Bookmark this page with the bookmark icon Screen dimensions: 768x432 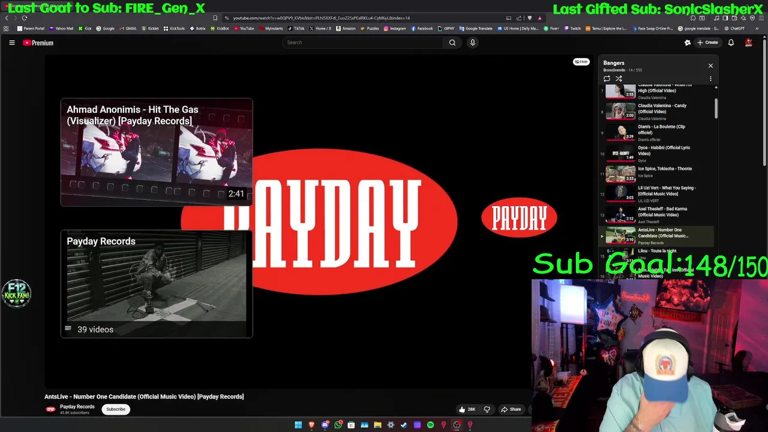215,18
